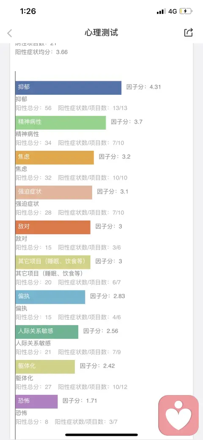Select the teal 人际关系敏感 bar
203x440 pixels.
(x=47, y=332)
